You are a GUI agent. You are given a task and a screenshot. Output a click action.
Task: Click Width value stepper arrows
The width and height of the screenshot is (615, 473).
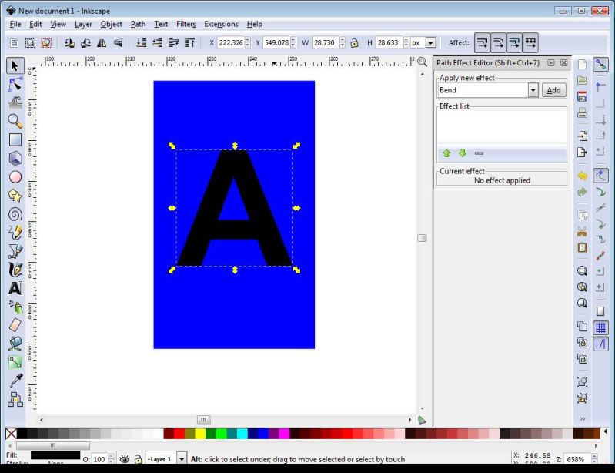(343, 42)
